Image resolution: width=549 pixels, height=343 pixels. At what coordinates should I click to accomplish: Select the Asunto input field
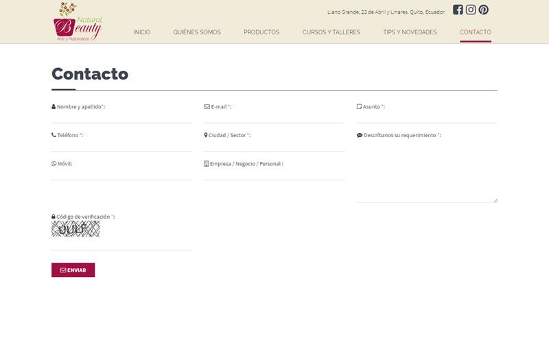coord(426,117)
